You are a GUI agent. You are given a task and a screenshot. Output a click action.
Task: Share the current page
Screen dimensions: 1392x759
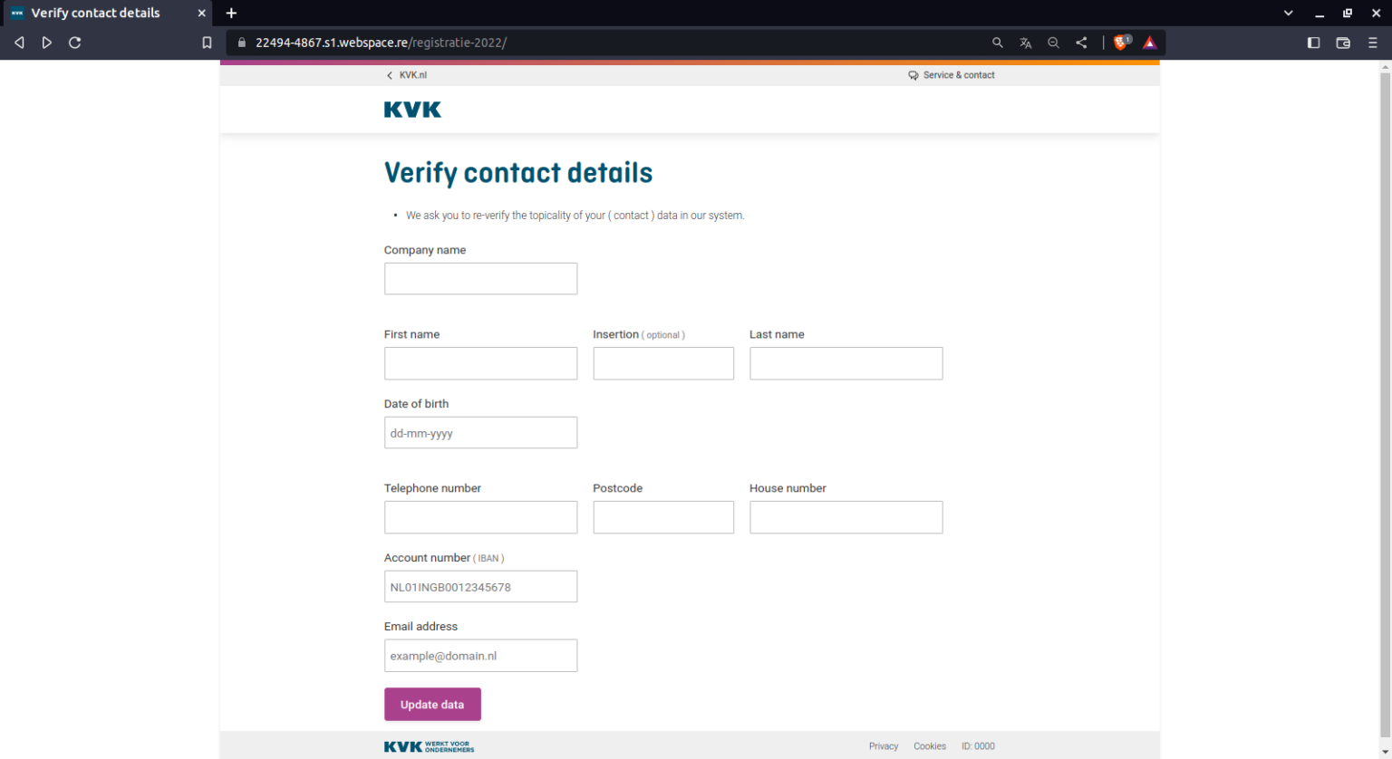pos(1080,42)
